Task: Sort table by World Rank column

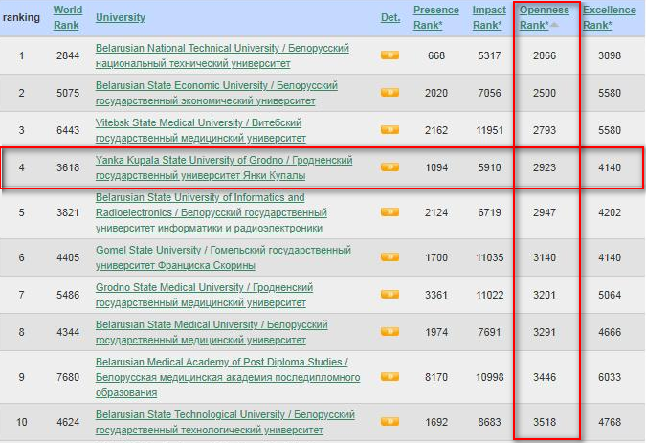Action: pyautogui.click(x=68, y=17)
